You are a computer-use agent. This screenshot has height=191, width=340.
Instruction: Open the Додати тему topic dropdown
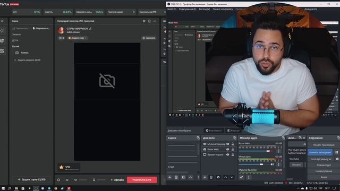pos(78,38)
